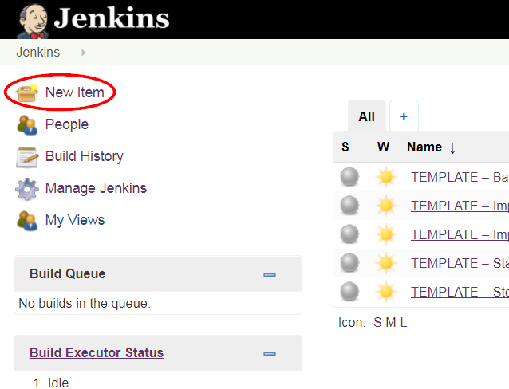Open the TEMPLATE – Ba job link
This screenshot has height=389, width=509.
(460, 177)
